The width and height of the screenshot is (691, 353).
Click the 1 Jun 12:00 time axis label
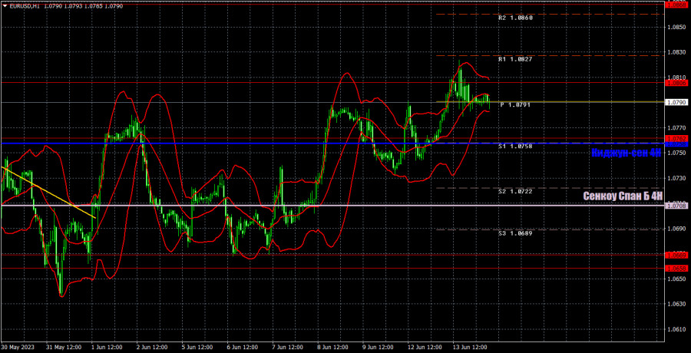click(x=108, y=346)
